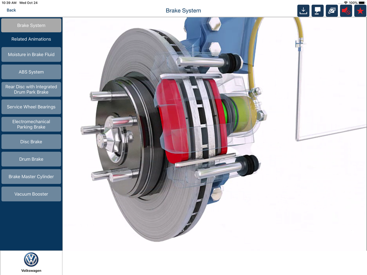Tap the battery status icon

362,3
